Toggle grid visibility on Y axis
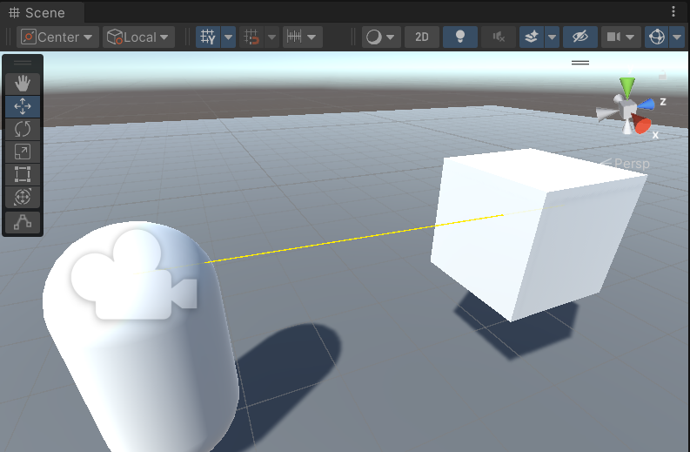Viewport: 690px width, 452px height. (x=208, y=37)
